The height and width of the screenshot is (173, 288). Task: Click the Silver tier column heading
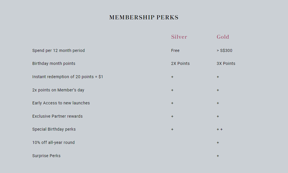point(179,37)
